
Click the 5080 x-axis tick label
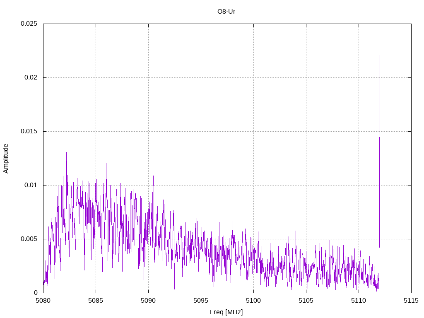pos(43,301)
